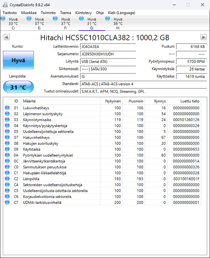Go to previous disk with left arrow
Image resolution: width=210 pixels, height=258 pixels.
click(7, 37)
